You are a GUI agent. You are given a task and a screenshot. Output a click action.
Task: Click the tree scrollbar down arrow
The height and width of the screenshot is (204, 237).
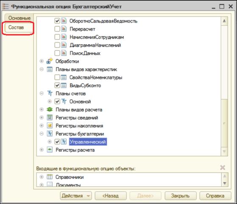tap(224, 151)
